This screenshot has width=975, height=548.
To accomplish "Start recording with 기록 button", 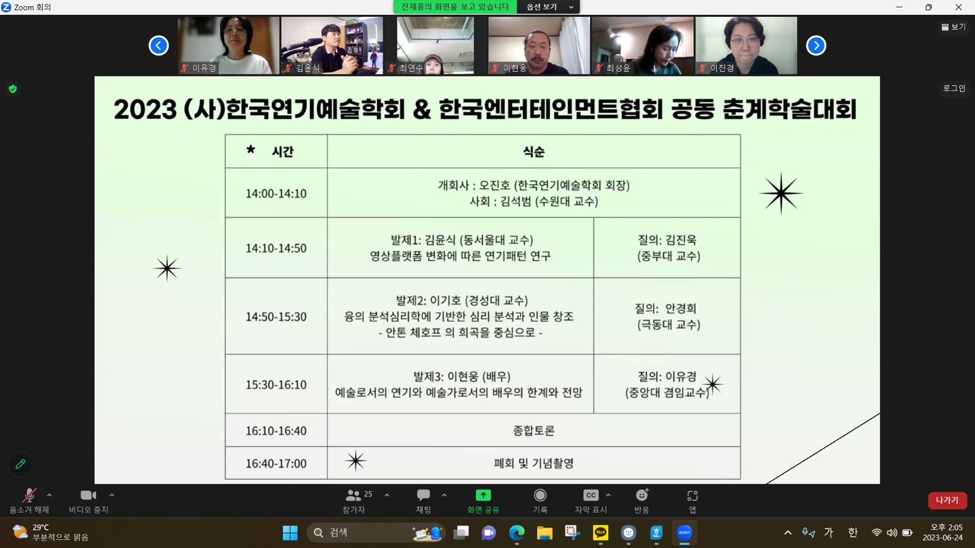I will pyautogui.click(x=540, y=501).
